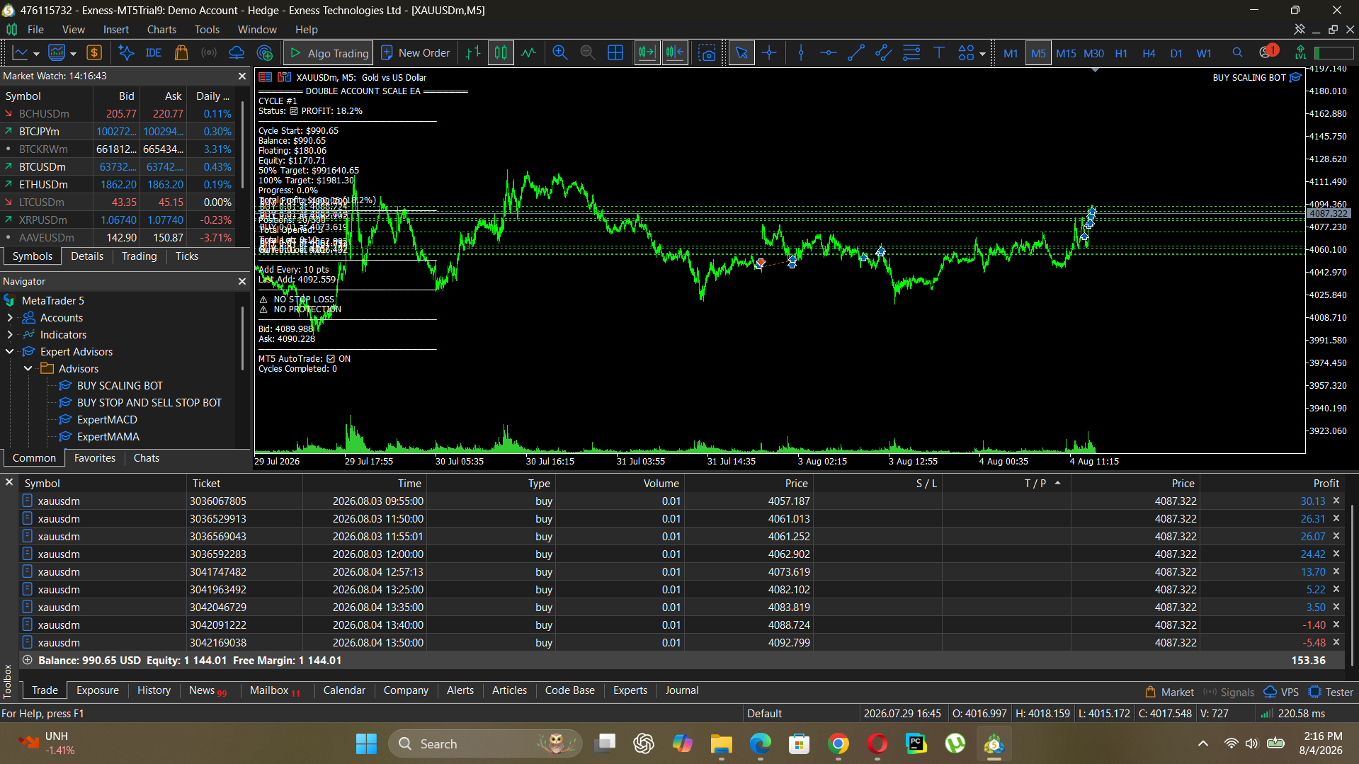Image resolution: width=1359 pixels, height=764 pixels.
Task: Select the M15 timeframe
Action: click(1066, 53)
